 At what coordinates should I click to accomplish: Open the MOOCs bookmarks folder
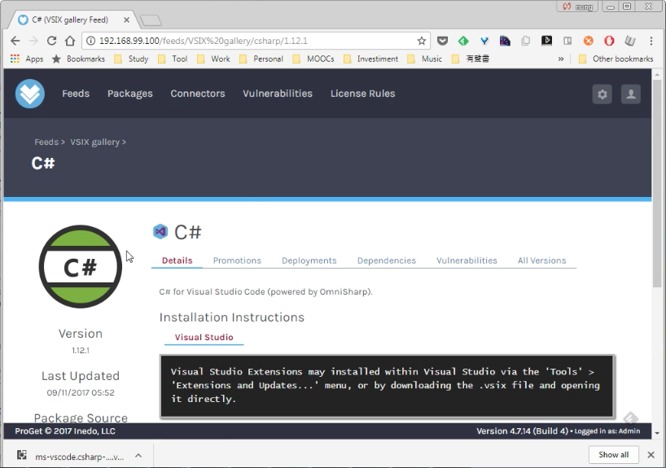coord(313,59)
